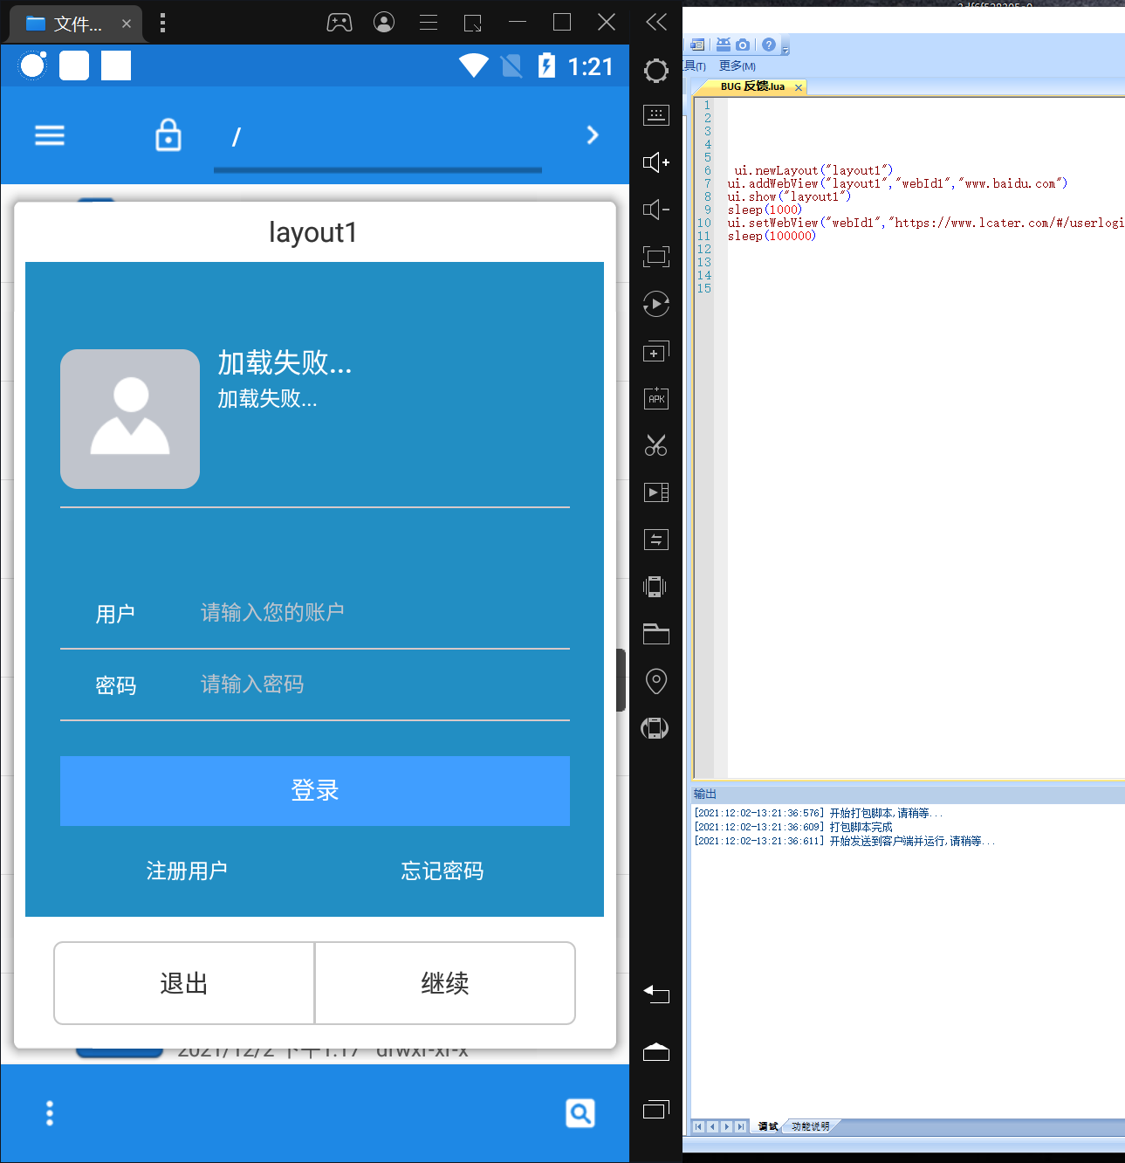Click the account profile icon in title bar

coord(384,22)
